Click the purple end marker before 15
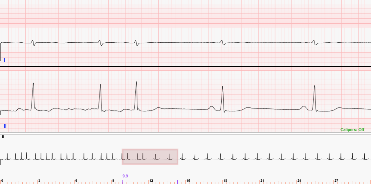This screenshot has height=184, width=371. click(178, 181)
